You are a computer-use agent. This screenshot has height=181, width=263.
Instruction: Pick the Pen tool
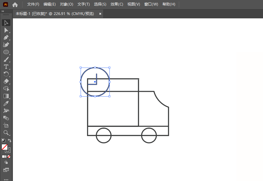point(6,37)
